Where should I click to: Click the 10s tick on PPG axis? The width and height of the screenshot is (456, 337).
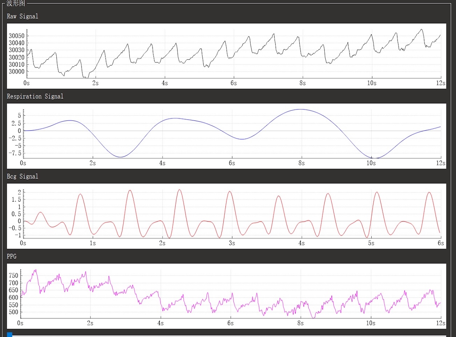click(371, 323)
